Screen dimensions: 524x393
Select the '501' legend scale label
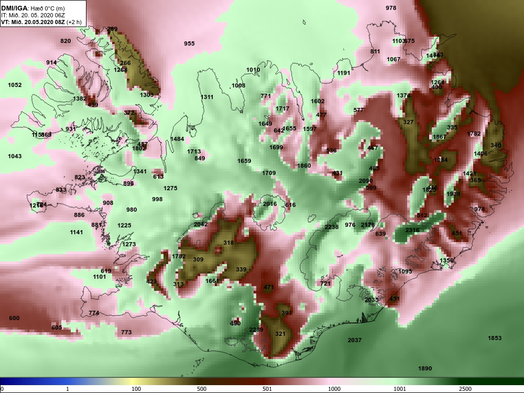(267, 389)
